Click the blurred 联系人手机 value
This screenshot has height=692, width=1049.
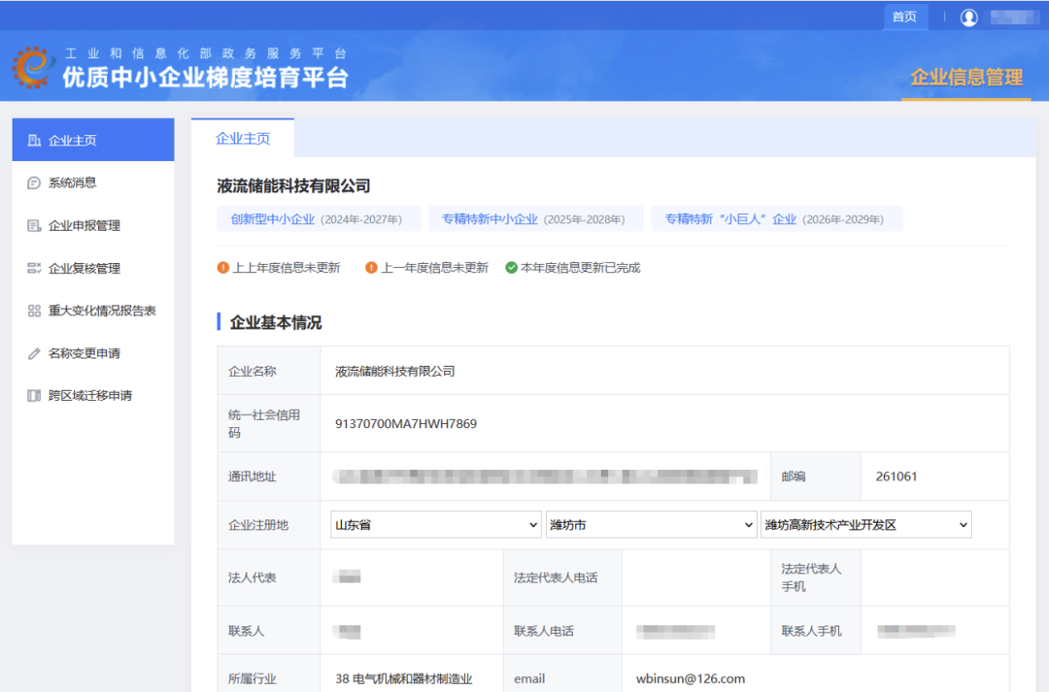916,631
